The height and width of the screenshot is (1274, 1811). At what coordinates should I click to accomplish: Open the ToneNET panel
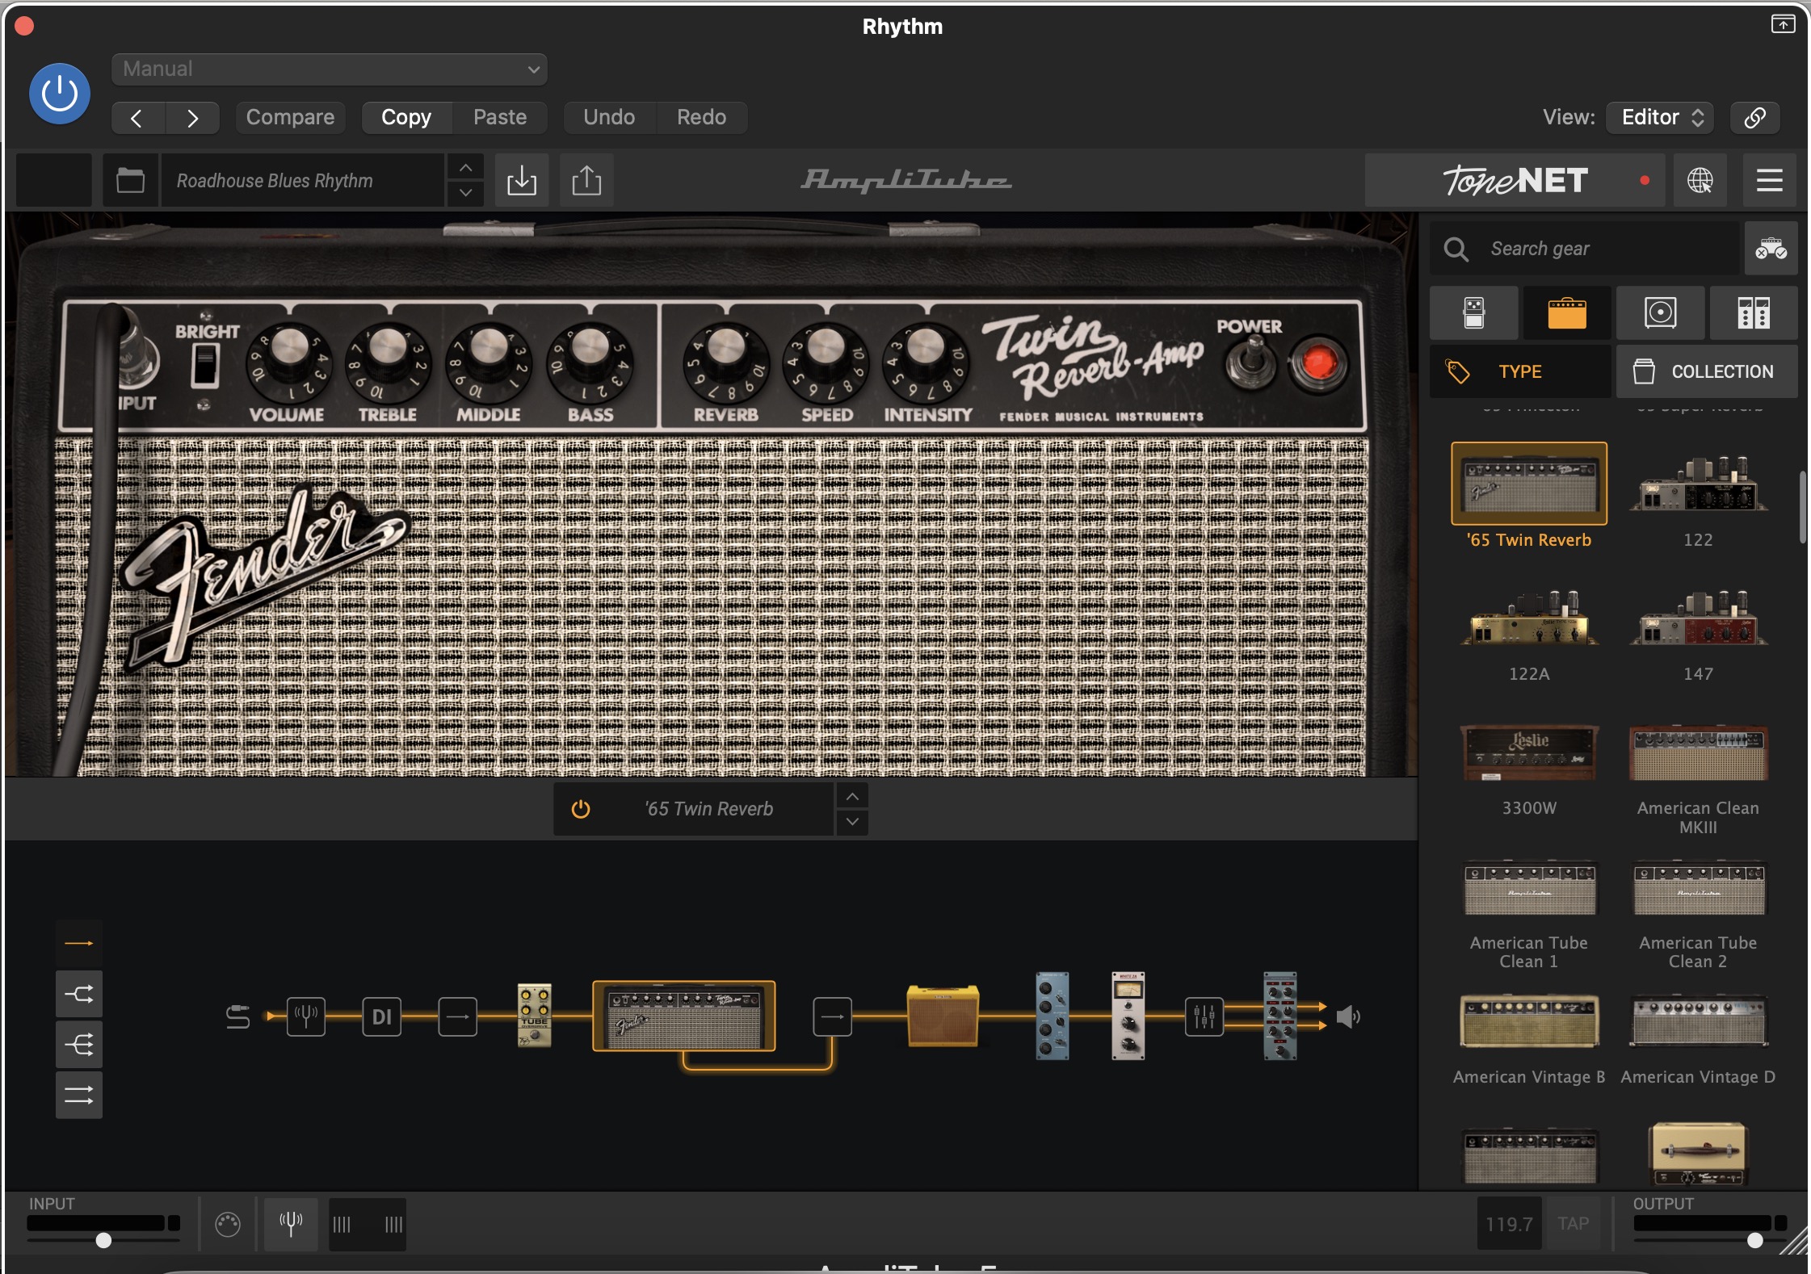tap(1515, 180)
